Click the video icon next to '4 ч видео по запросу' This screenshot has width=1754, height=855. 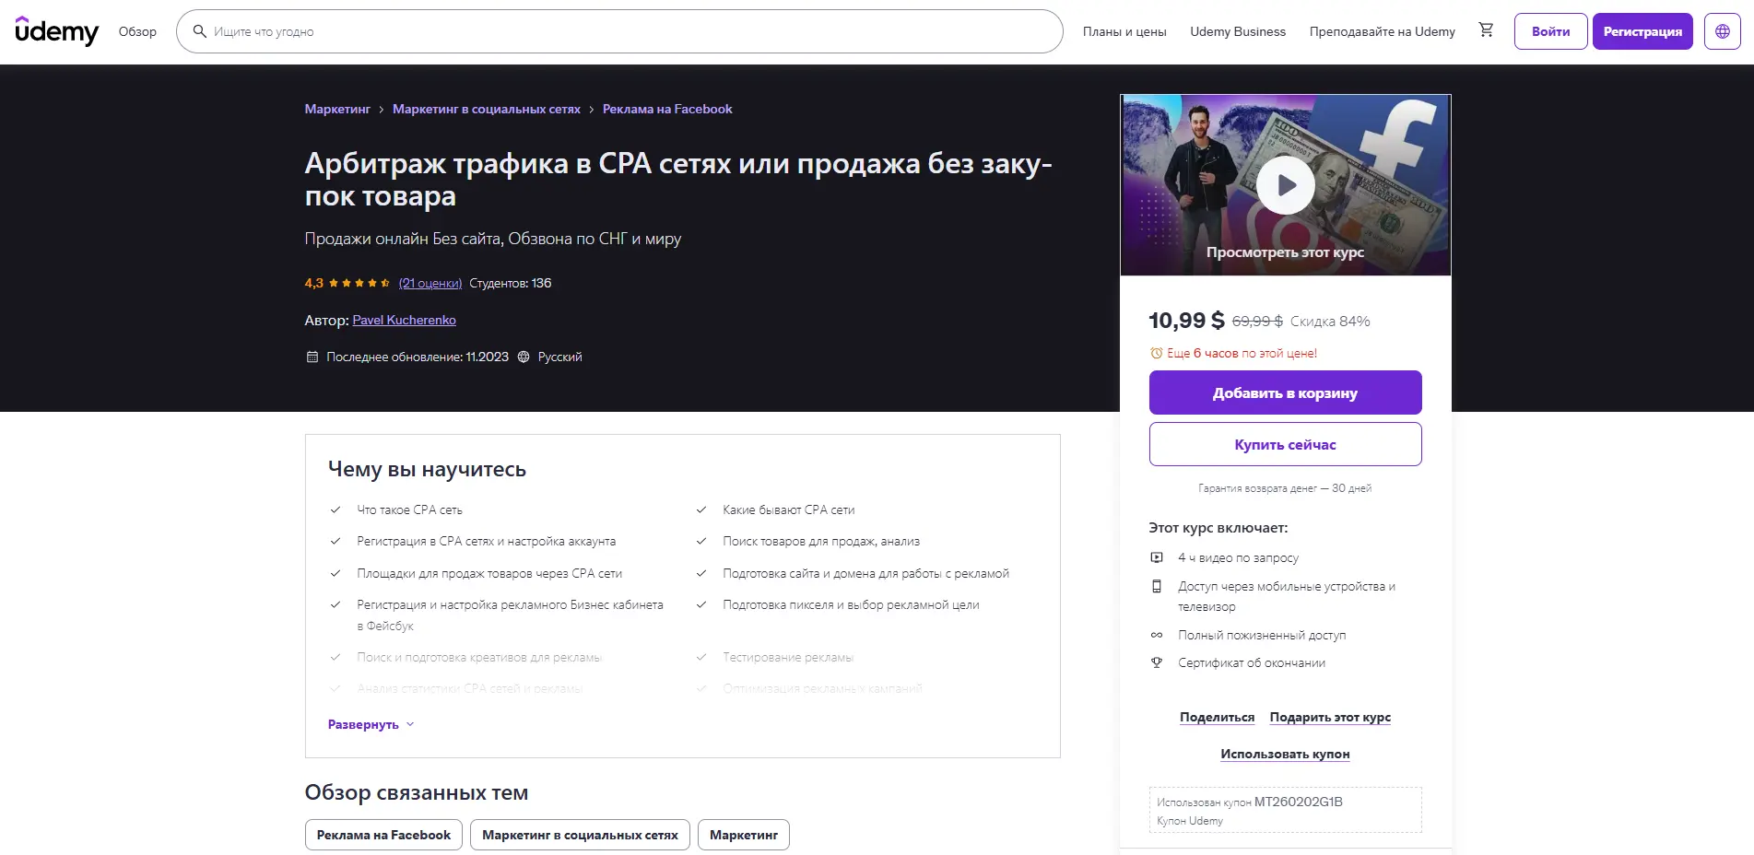tap(1157, 557)
